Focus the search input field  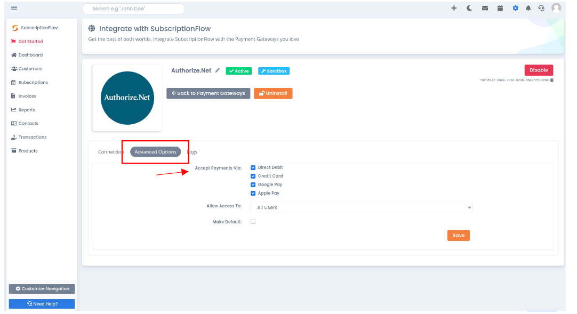coord(133,9)
